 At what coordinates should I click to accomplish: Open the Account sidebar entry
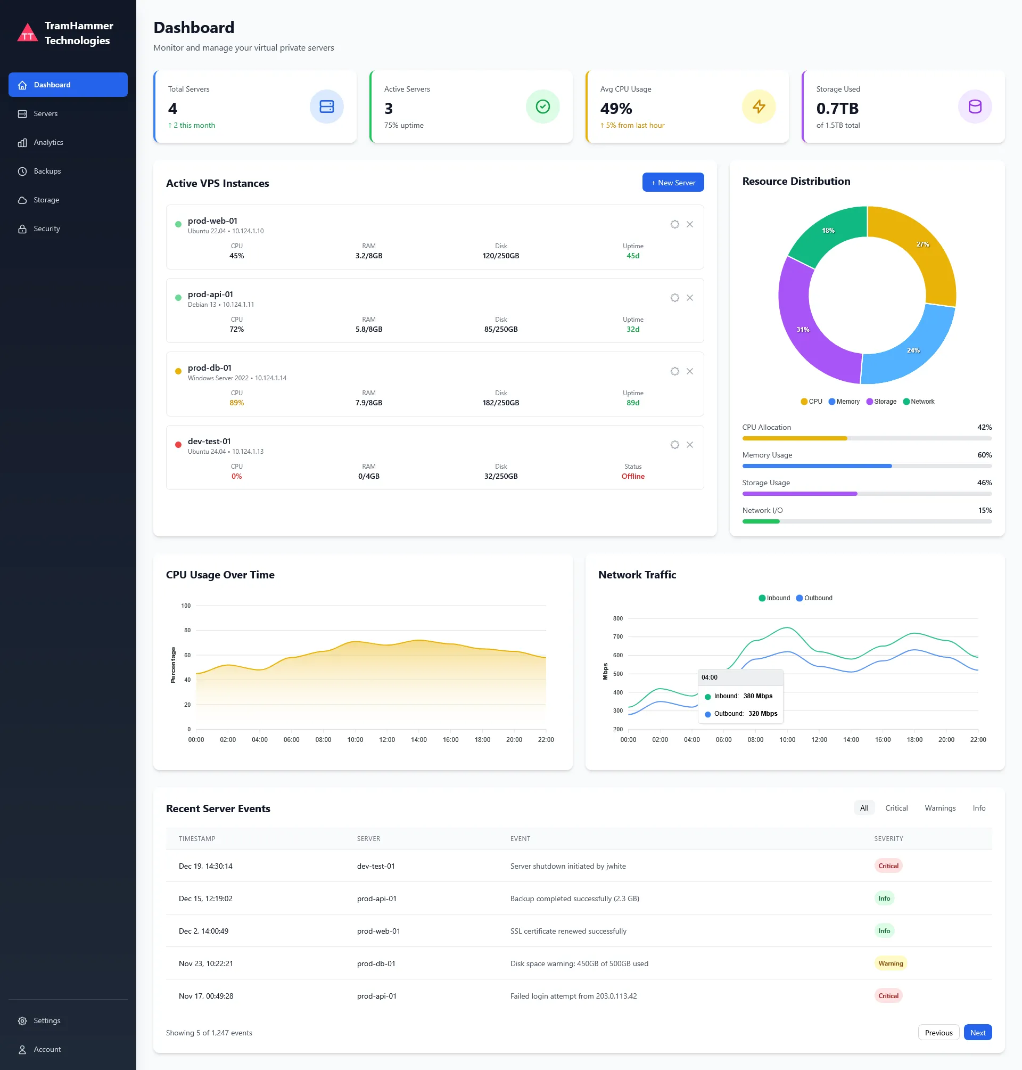coord(68,1049)
